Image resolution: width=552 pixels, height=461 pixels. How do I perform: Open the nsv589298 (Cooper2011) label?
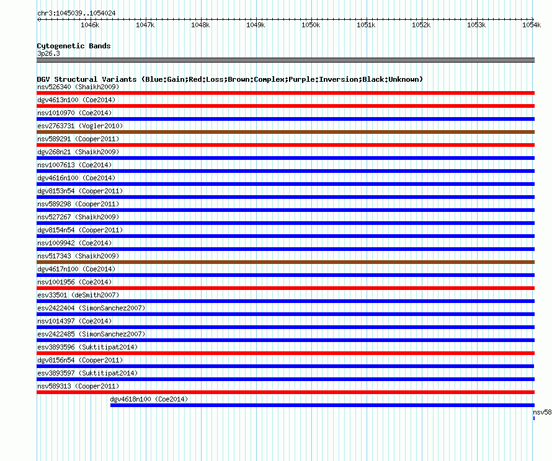pyautogui.click(x=78, y=204)
